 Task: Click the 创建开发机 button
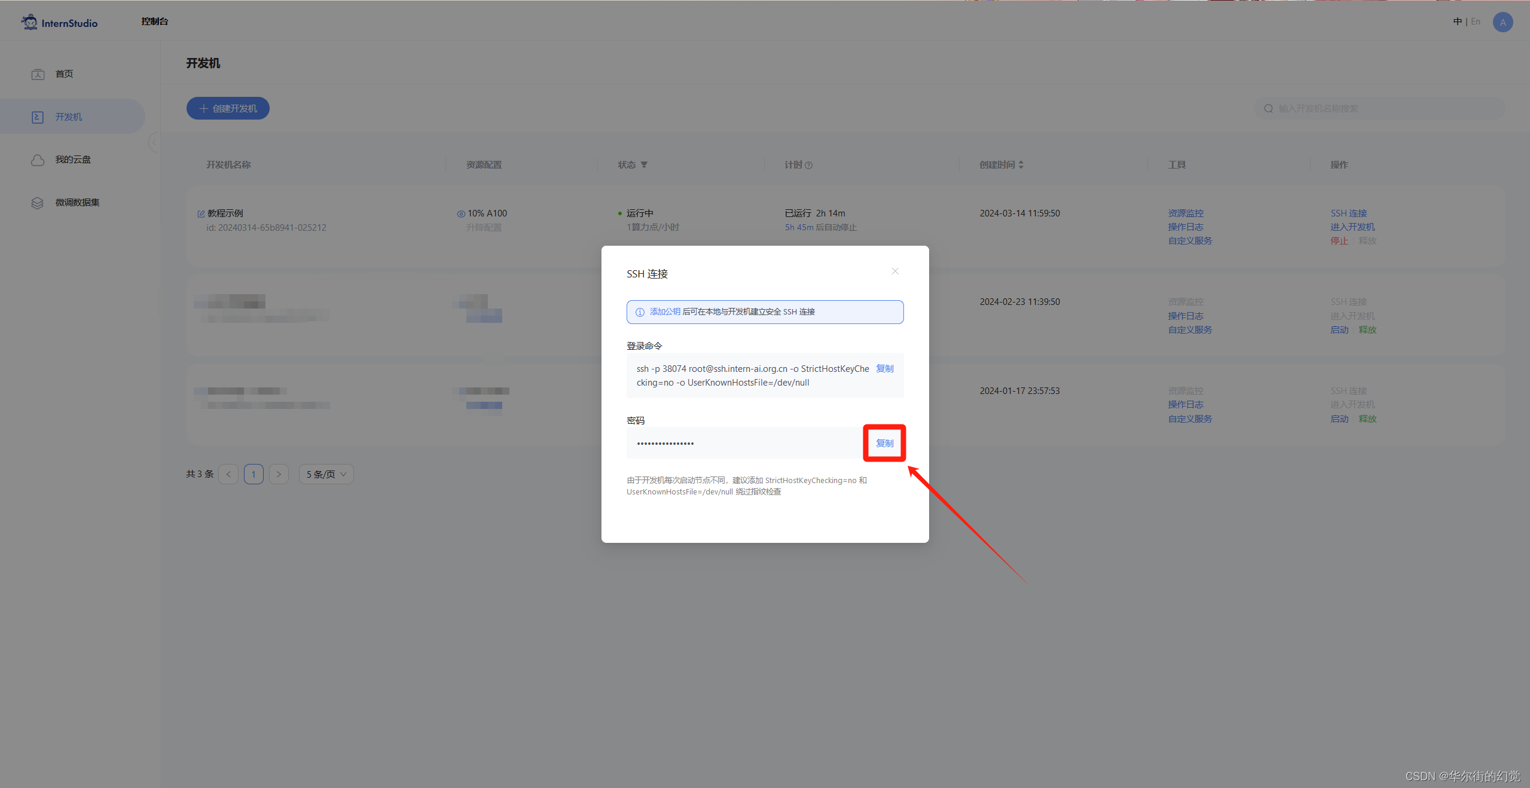228,108
